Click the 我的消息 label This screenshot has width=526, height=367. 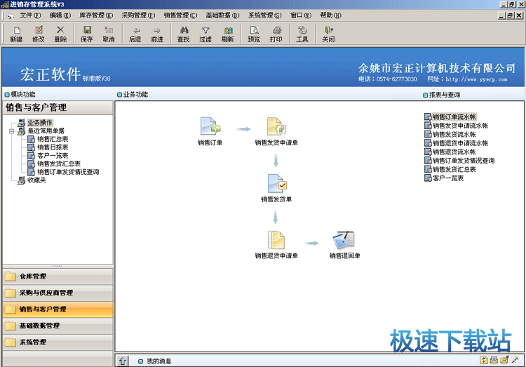point(159,361)
